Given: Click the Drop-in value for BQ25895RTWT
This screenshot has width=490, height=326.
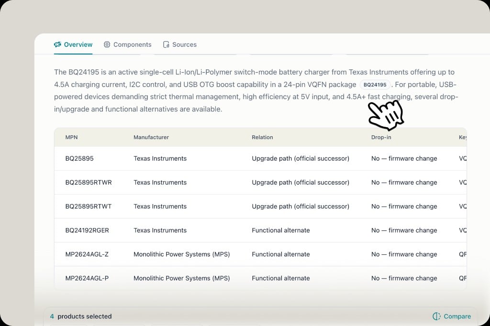Looking at the screenshot, I should click(404, 206).
